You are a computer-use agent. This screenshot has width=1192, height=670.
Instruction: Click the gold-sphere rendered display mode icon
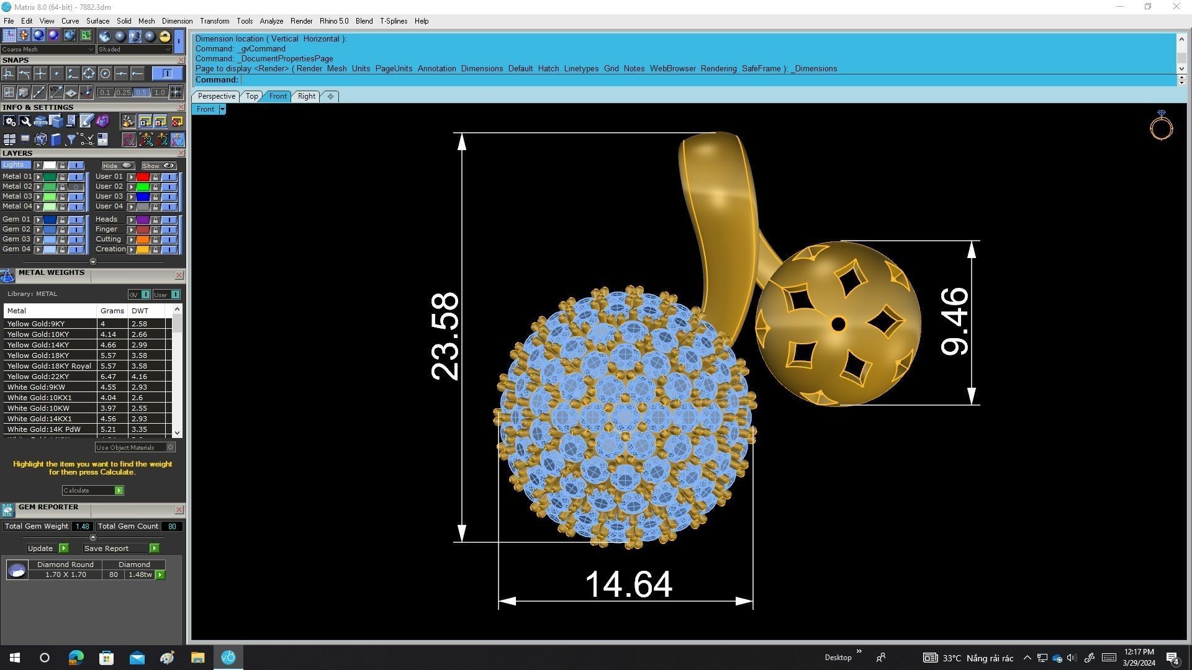click(165, 36)
